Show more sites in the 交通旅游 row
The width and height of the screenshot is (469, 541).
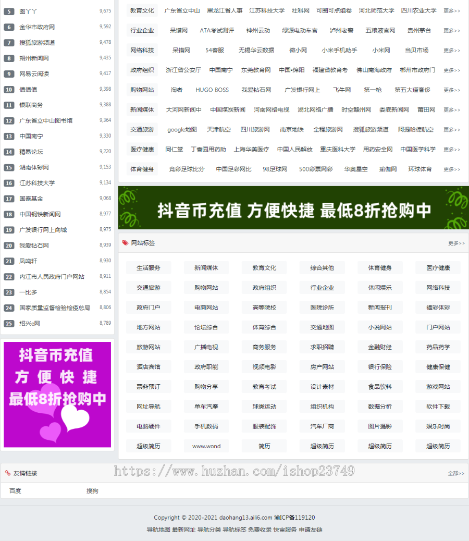(452, 130)
